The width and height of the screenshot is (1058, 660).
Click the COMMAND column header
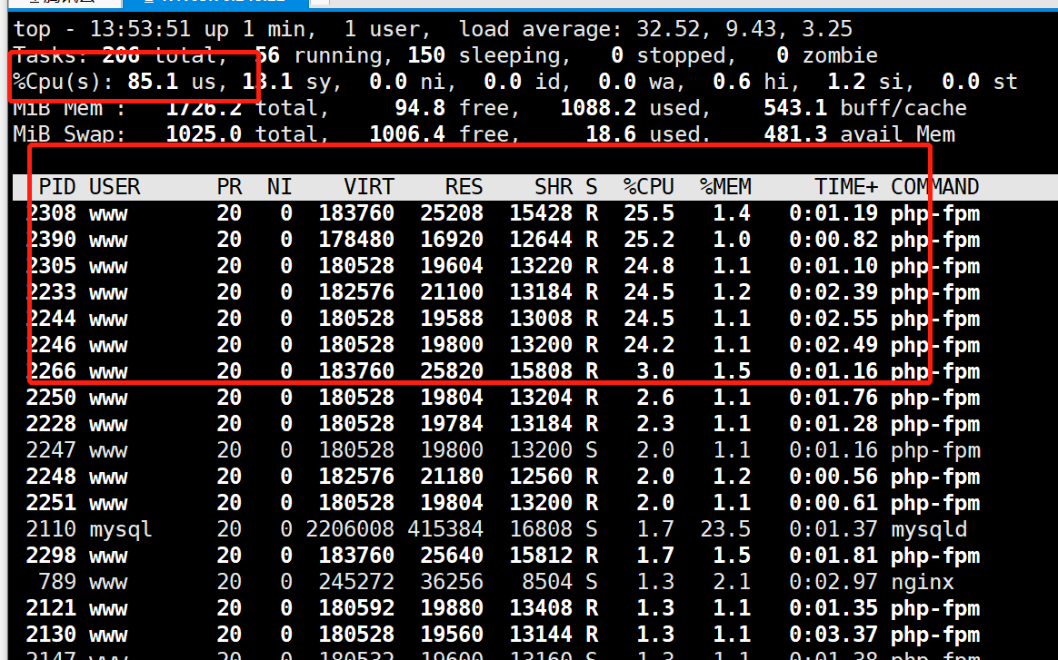coord(934,187)
